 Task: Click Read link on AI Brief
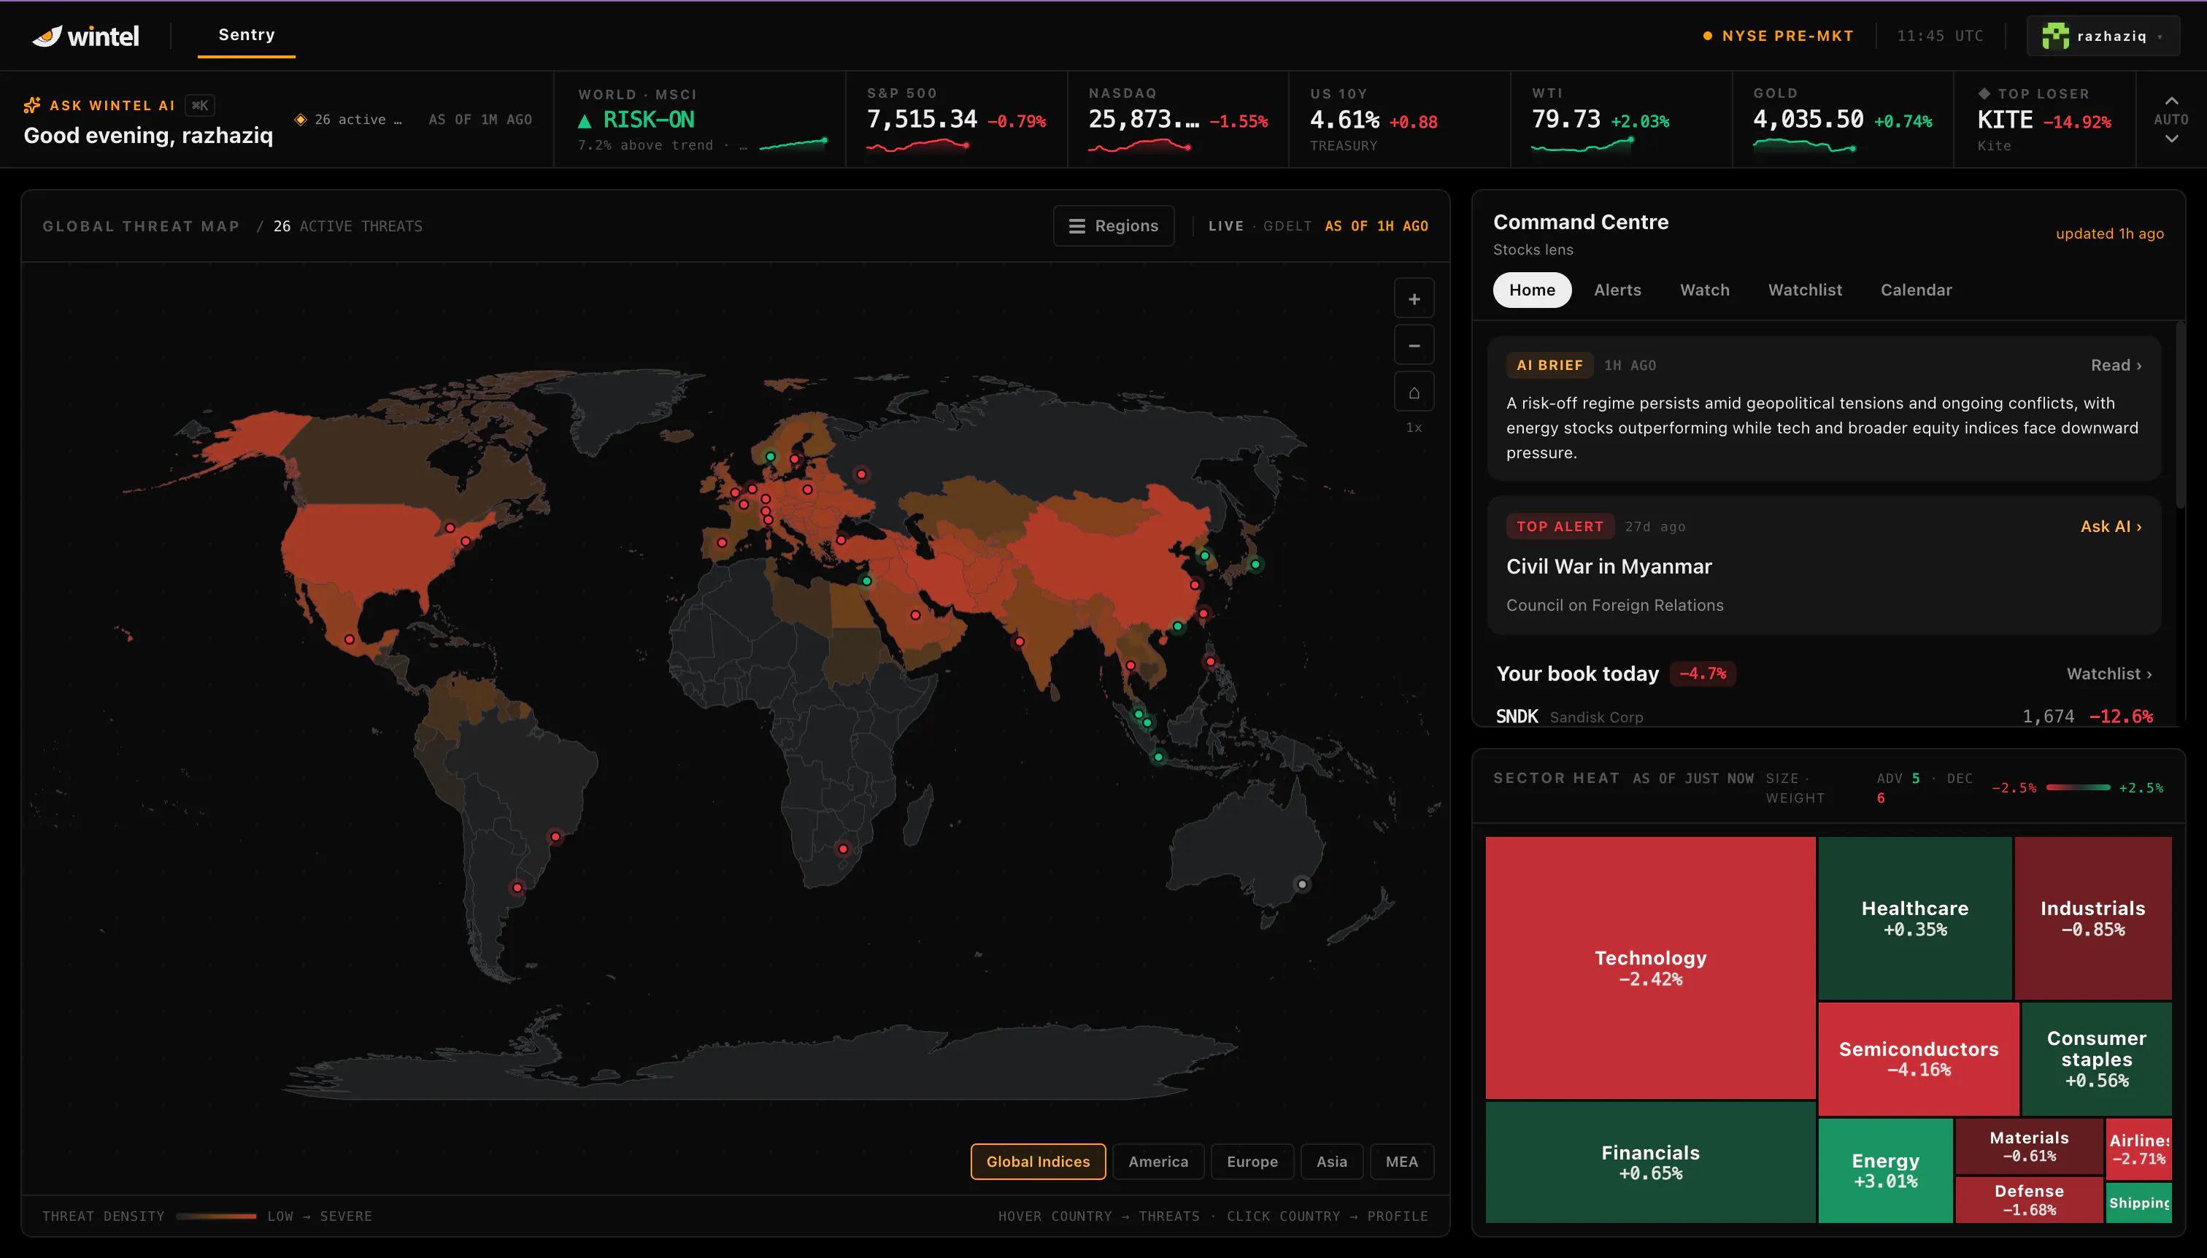click(x=2115, y=366)
